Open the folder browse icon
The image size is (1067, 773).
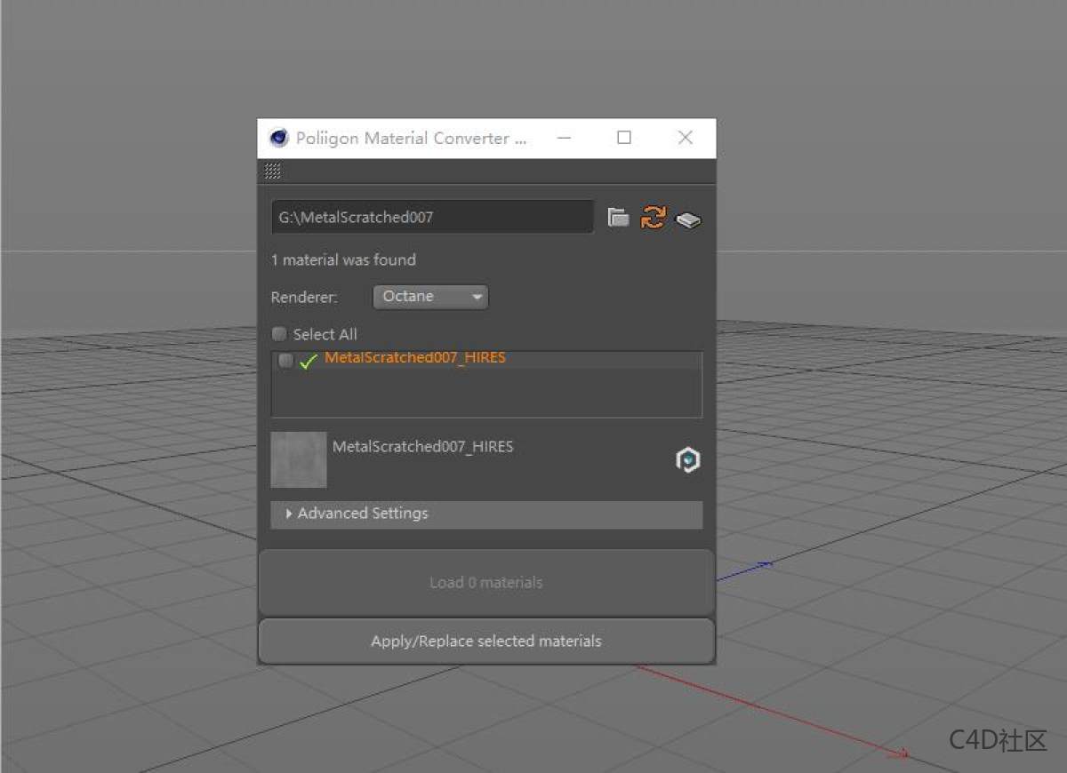618,216
